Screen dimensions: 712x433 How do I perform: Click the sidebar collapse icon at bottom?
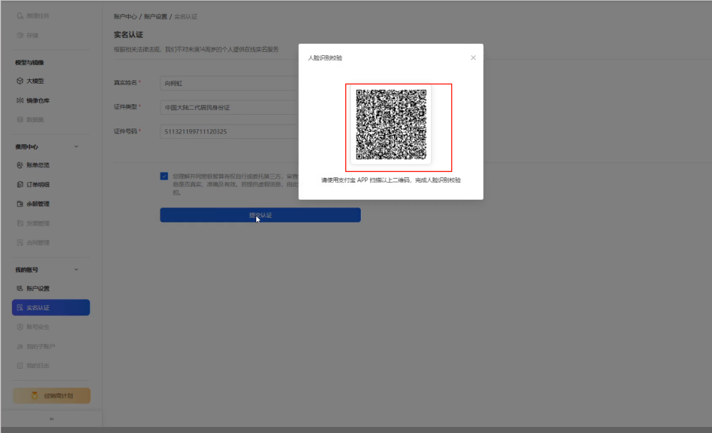tap(51, 419)
